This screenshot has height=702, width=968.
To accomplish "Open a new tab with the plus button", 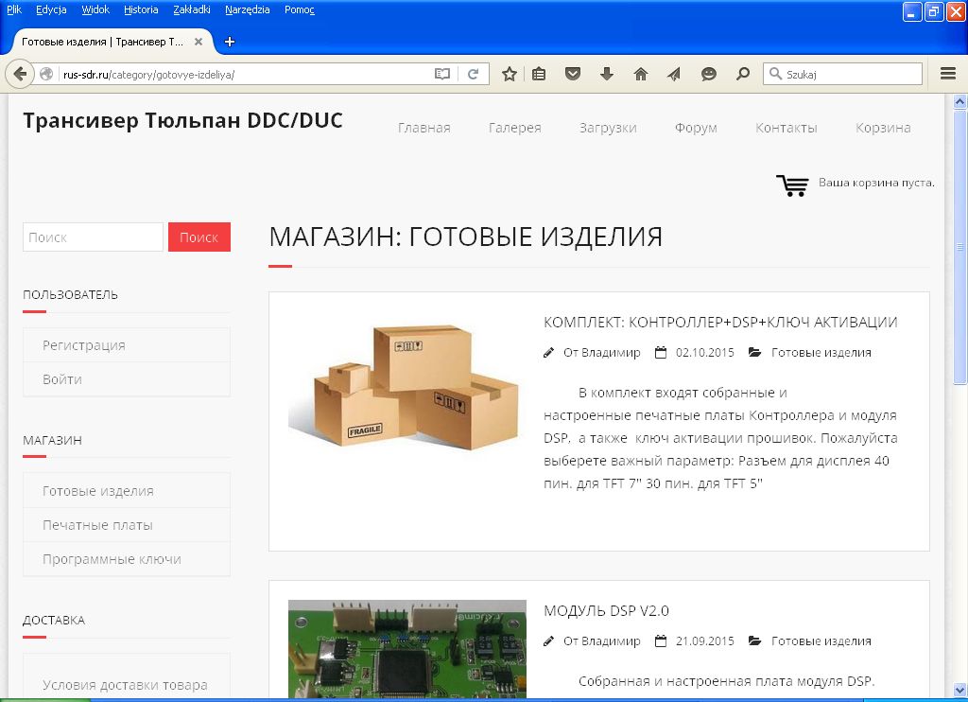I will (x=230, y=42).
